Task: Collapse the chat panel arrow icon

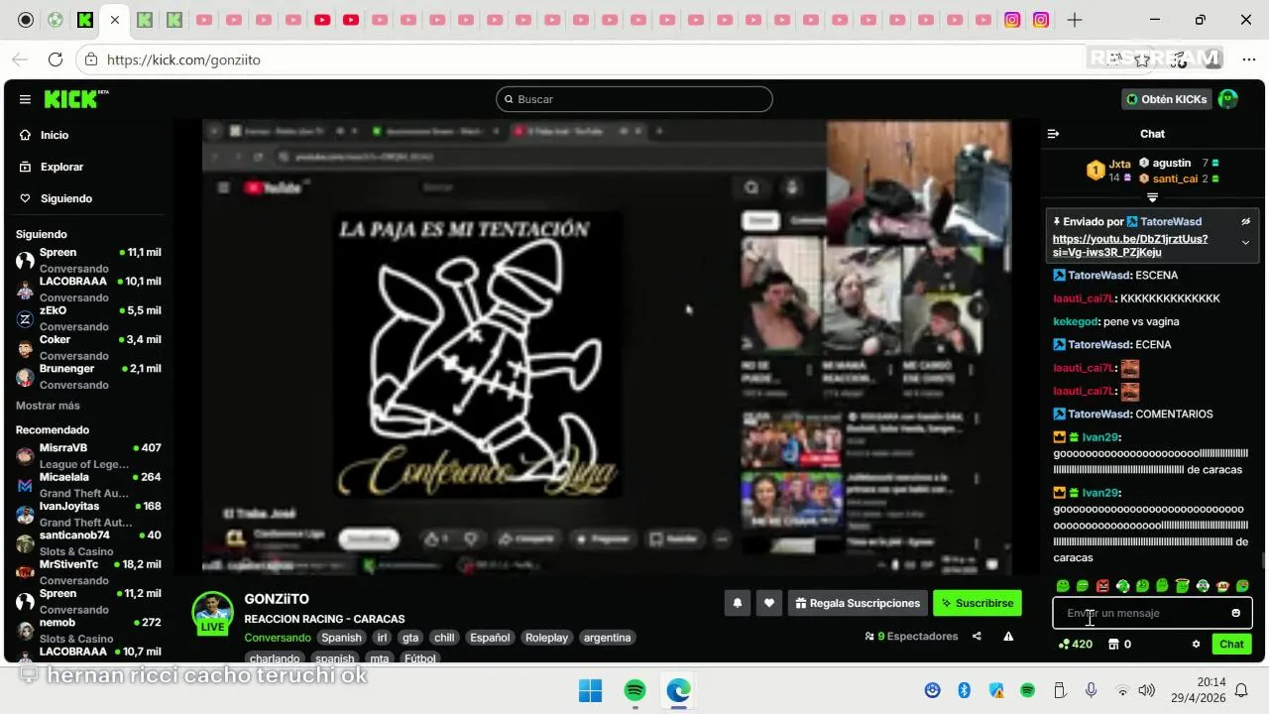Action: coord(1053,134)
